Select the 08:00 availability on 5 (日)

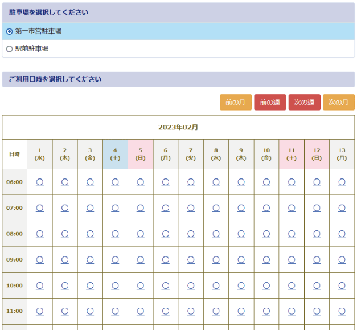pyautogui.click(x=140, y=234)
